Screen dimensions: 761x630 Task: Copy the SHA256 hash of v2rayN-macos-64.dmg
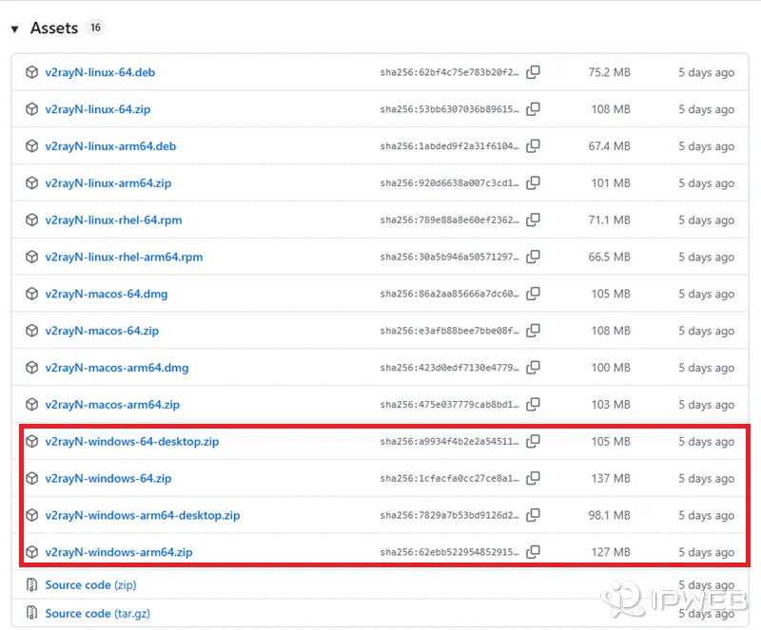pos(534,294)
